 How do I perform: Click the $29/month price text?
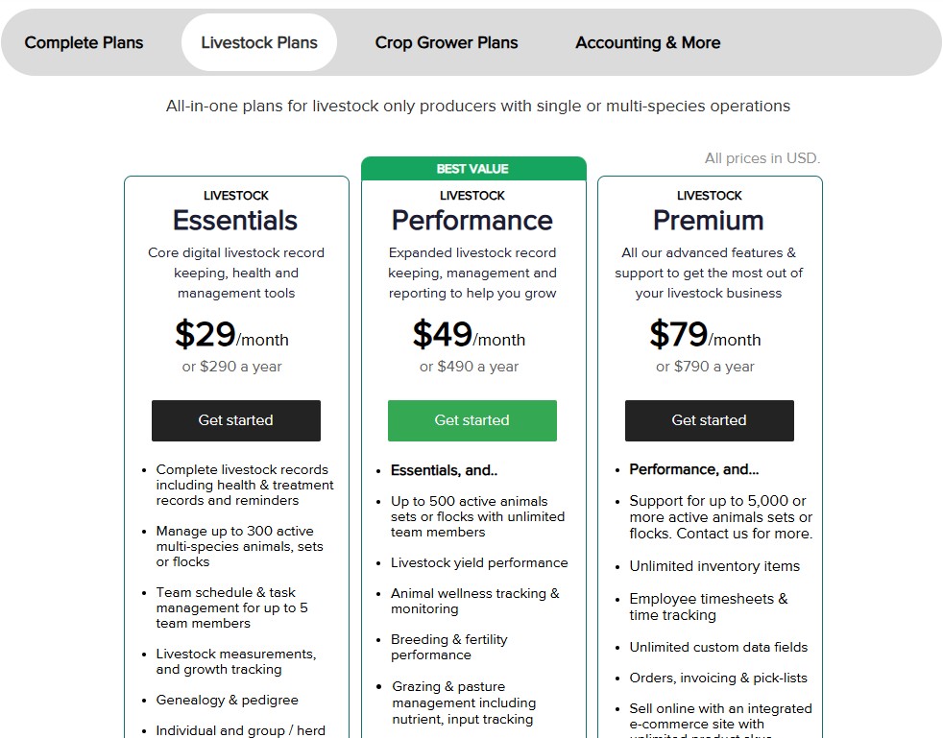pyautogui.click(x=231, y=335)
